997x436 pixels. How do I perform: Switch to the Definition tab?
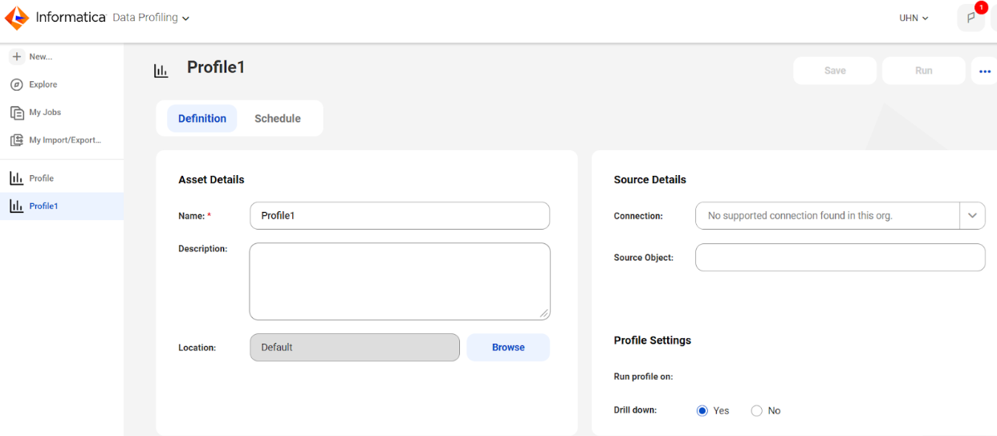(202, 118)
